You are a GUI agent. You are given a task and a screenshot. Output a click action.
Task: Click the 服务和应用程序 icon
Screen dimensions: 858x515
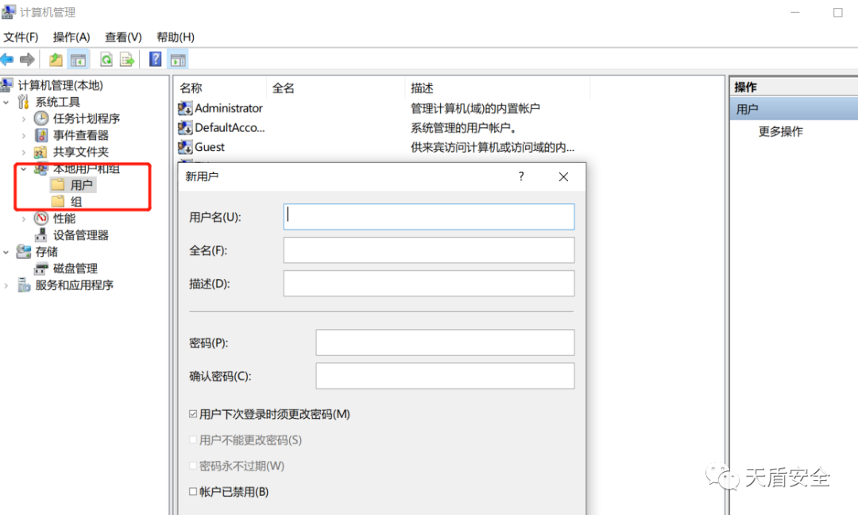pyautogui.click(x=24, y=285)
